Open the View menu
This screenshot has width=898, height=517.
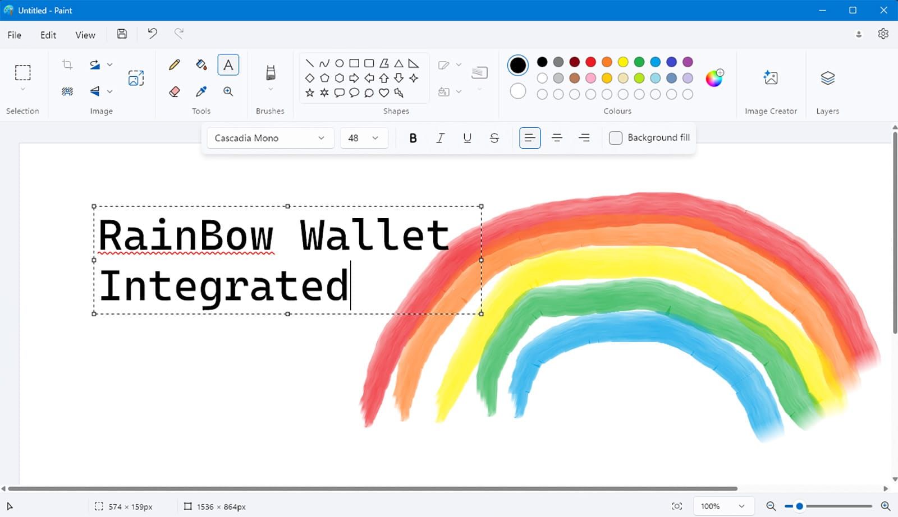click(84, 35)
